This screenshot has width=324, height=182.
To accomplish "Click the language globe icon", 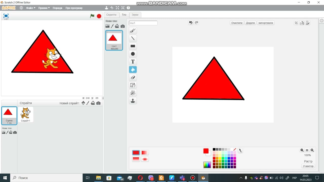I will pos(21,8).
